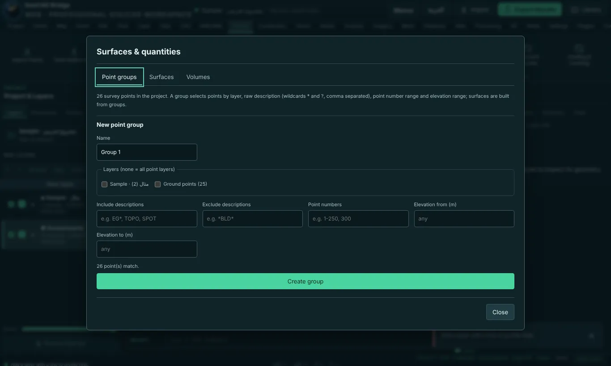Tick the Sample layer checkbox
The width and height of the screenshot is (611, 366).
[104, 184]
